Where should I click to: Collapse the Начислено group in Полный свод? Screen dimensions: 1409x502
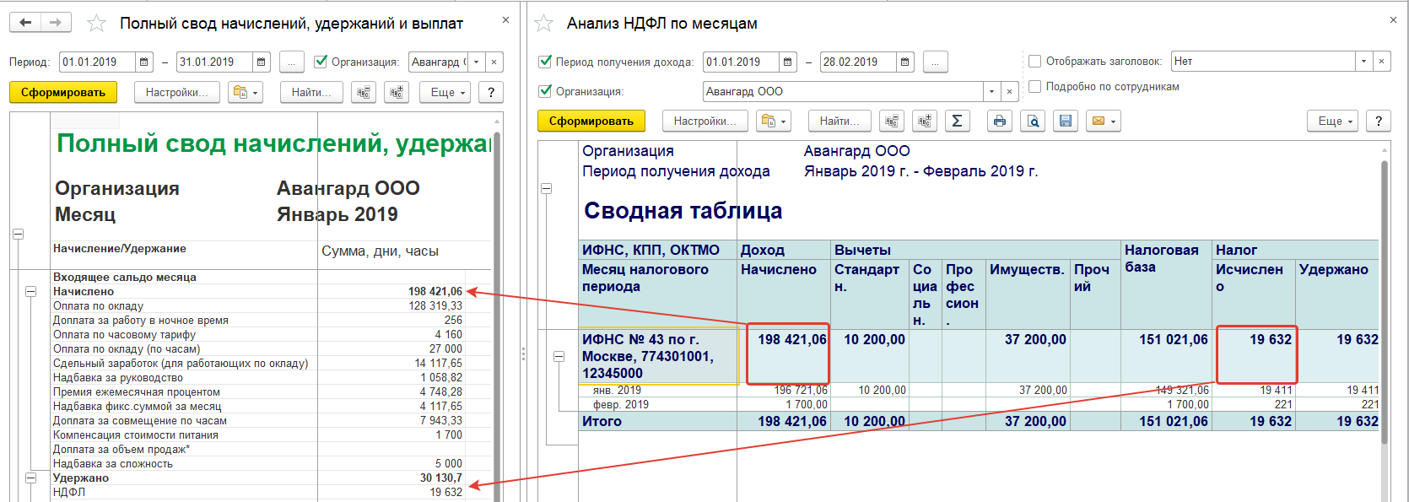(30, 291)
